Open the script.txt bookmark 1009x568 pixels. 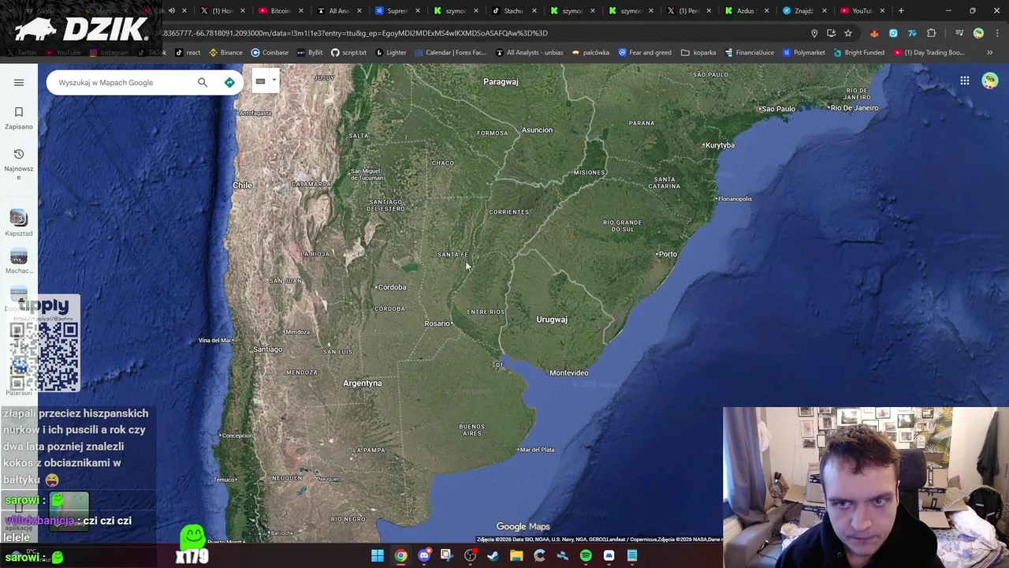(x=348, y=53)
